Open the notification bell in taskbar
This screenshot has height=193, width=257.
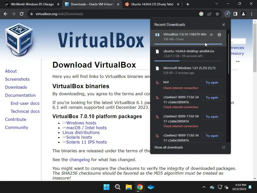pos(250,187)
